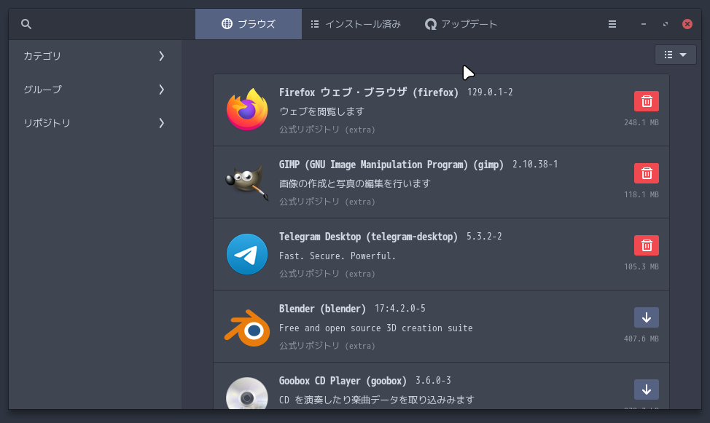Image resolution: width=710 pixels, height=423 pixels.
Task: Click the Blender logo icon
Action: pos(247,328)
